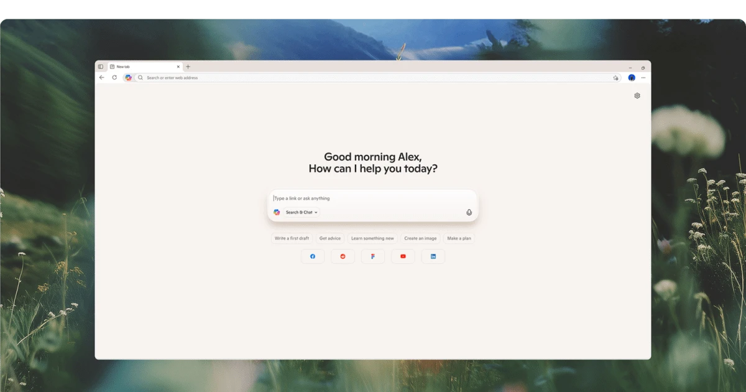Open the LinkedIn shortcut tile
The width and height of the screenshot is (746, 392).
(x=433, y=256)
